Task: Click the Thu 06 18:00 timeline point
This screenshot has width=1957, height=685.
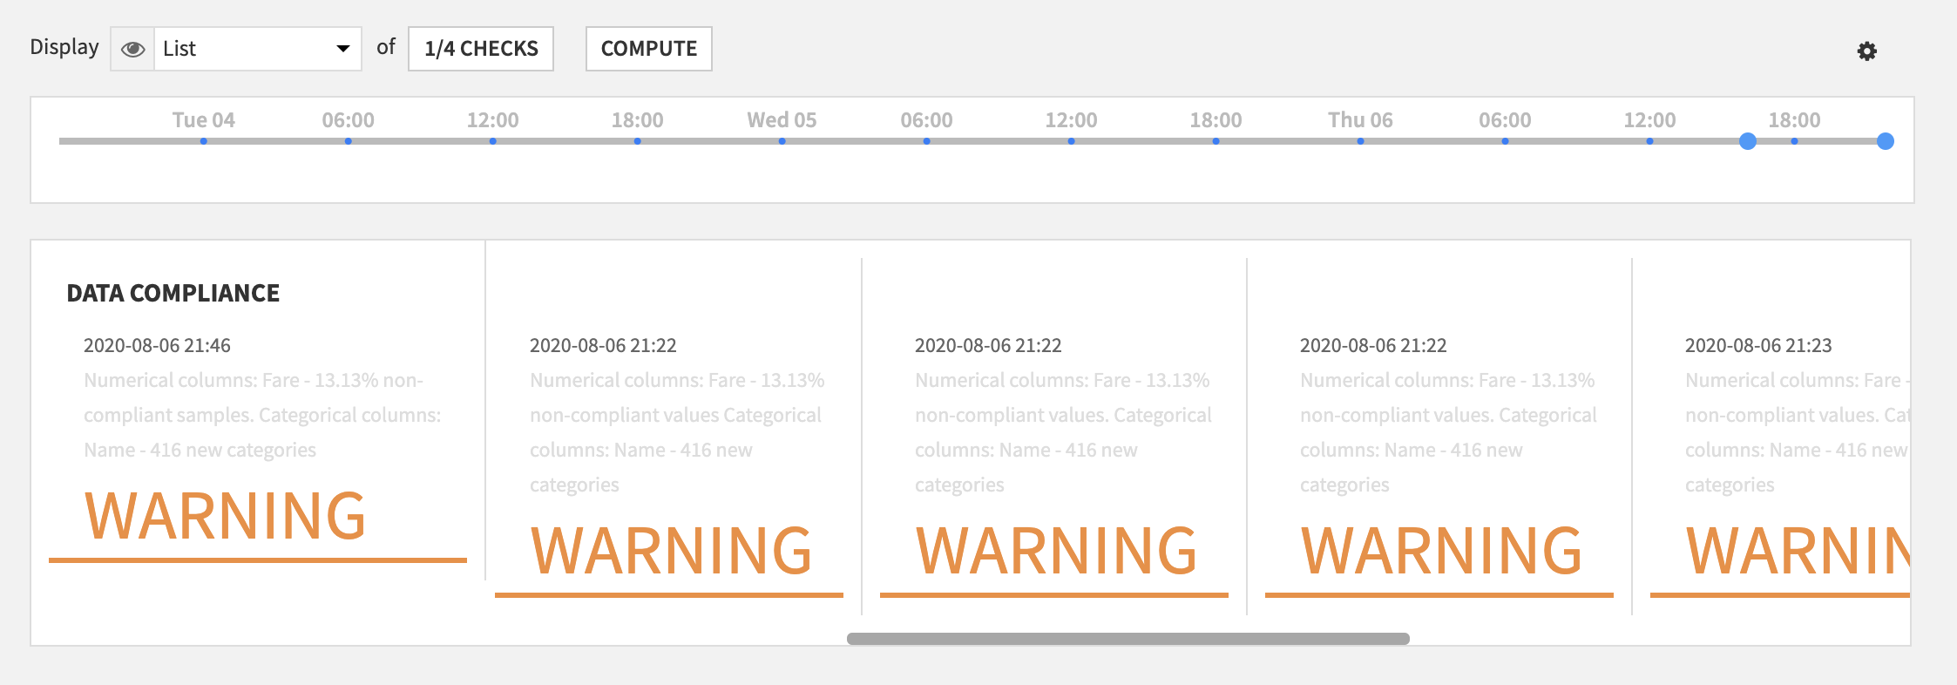Action: tap(1794, 141)
